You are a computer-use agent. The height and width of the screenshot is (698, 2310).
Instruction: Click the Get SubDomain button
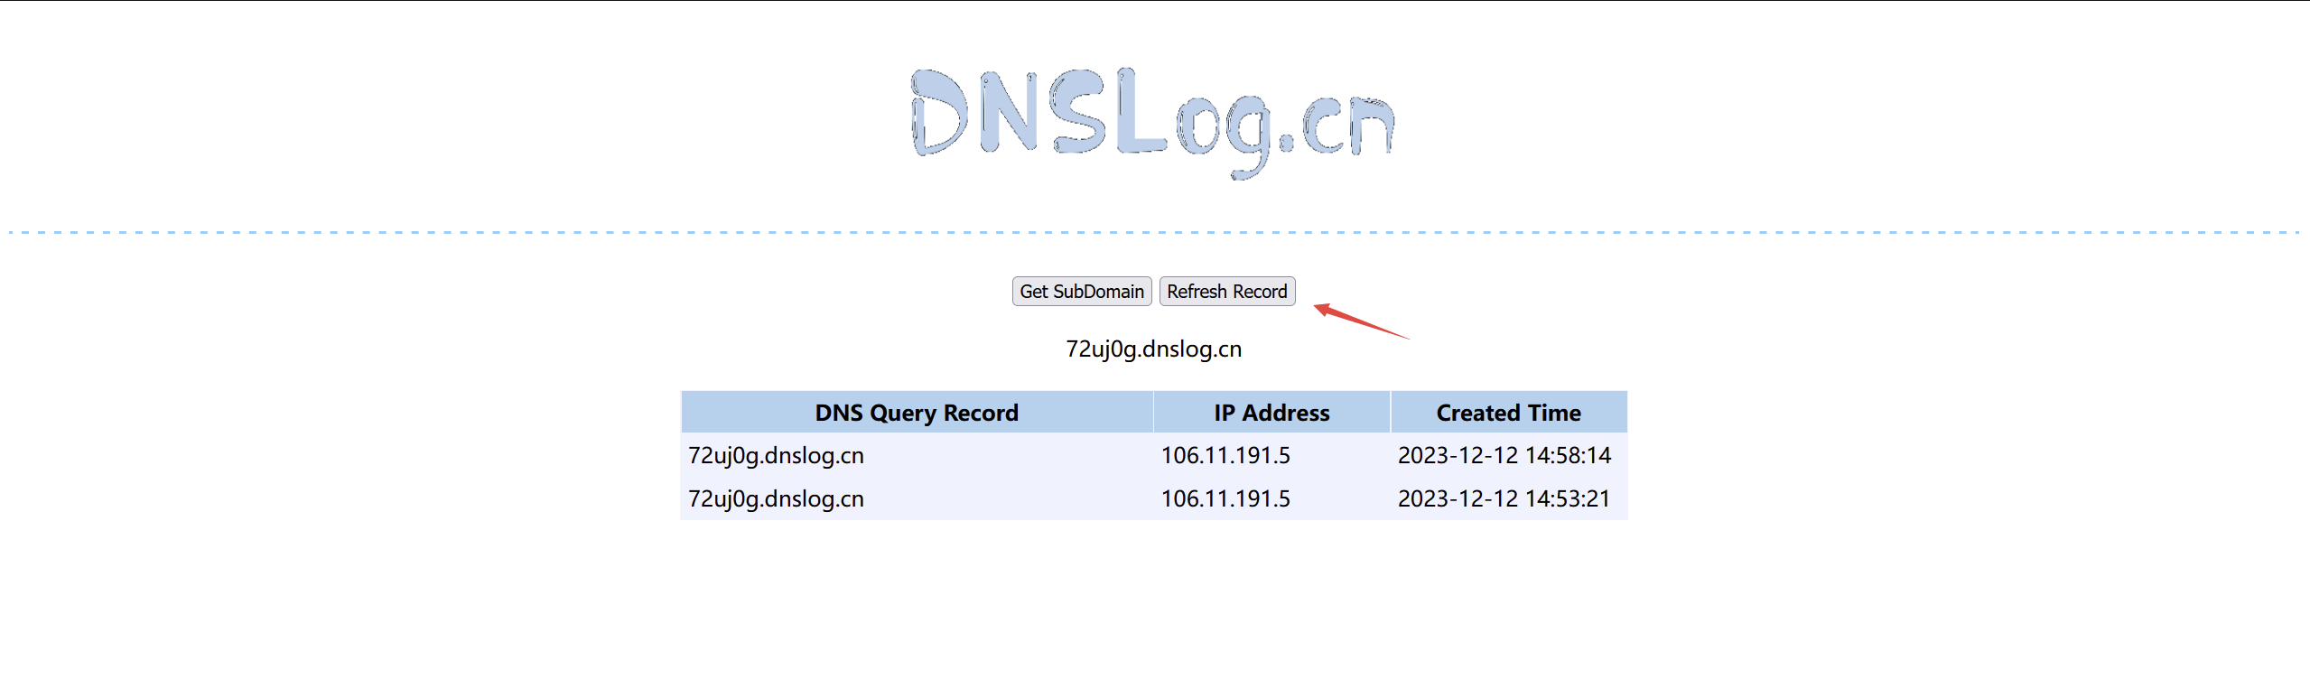(1081, 292)
